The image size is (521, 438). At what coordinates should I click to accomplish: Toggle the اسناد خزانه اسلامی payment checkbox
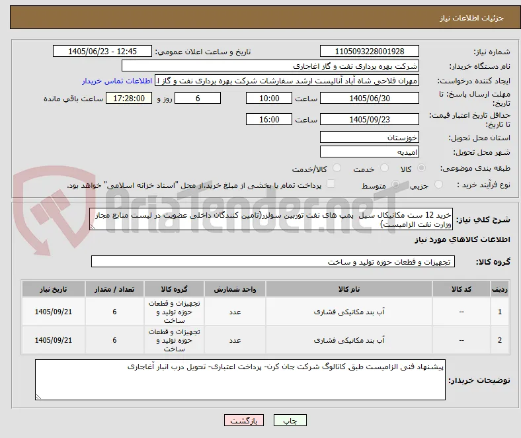(331, 184)
